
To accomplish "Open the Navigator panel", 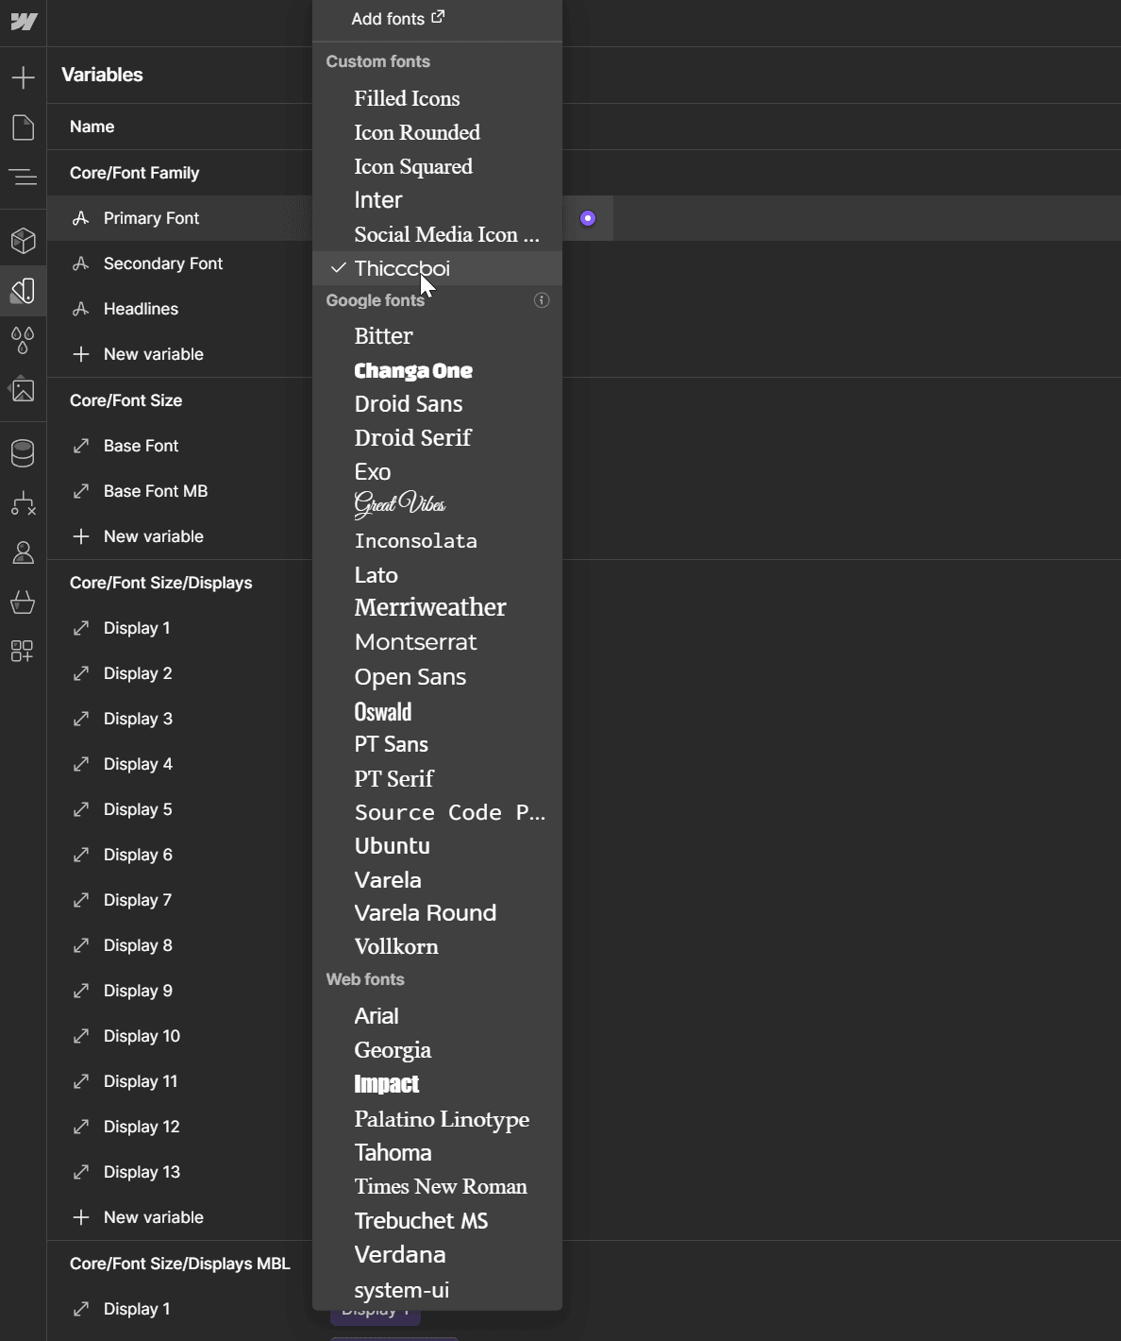I will tap(23, 177).
